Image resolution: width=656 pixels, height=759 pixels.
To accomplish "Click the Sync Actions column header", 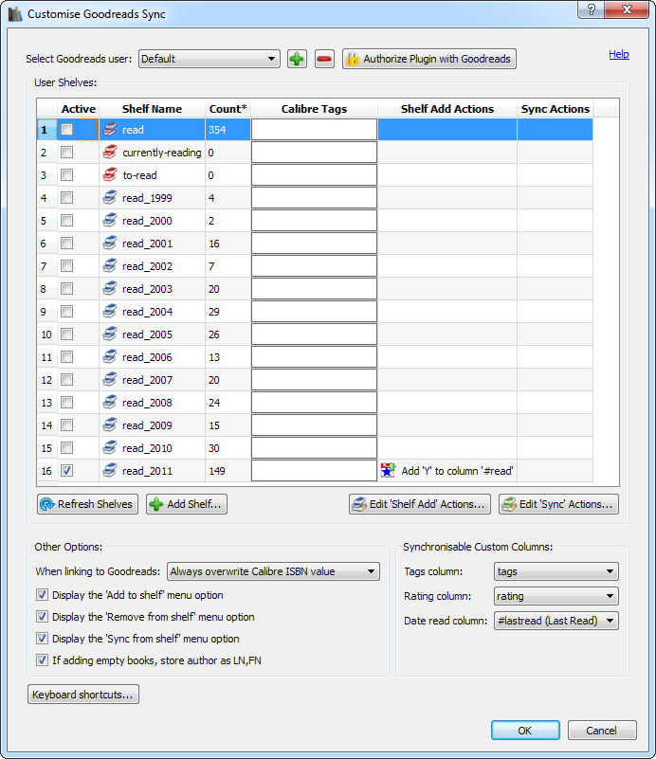I will click(556, 109).
